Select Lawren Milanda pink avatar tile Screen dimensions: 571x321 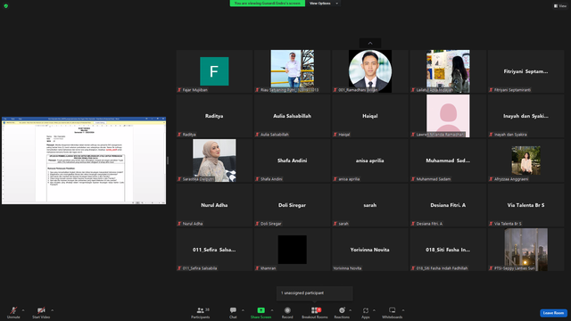(x=448, y=116)
